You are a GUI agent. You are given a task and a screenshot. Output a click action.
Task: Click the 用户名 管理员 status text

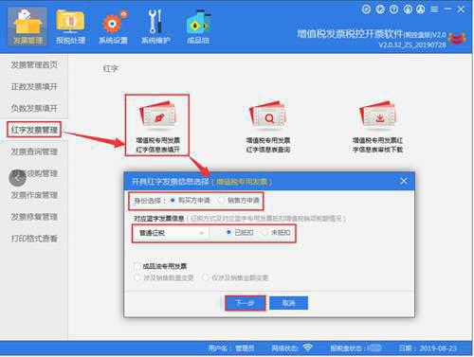tap(231, 348)
